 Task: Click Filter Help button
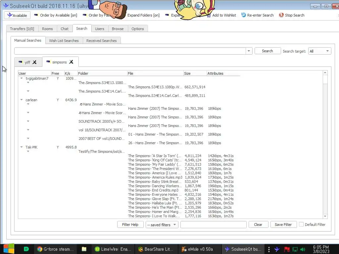(x=130, y=225)
